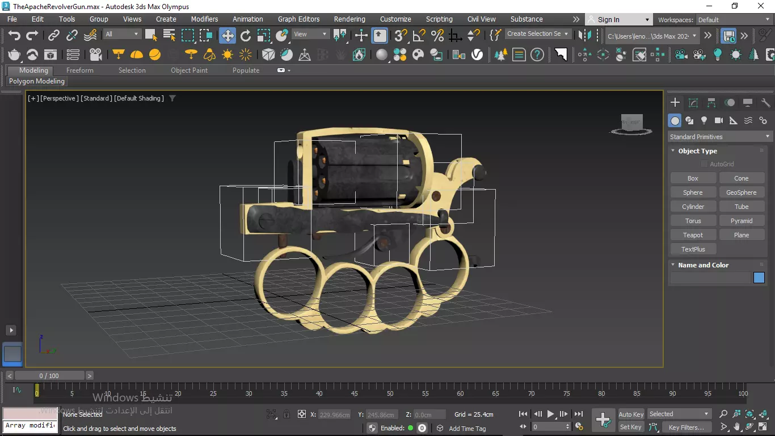Click the Redo arrow icon
This screenshot has width=775, height=436.
pyautogui.click(x=32, y=35)
